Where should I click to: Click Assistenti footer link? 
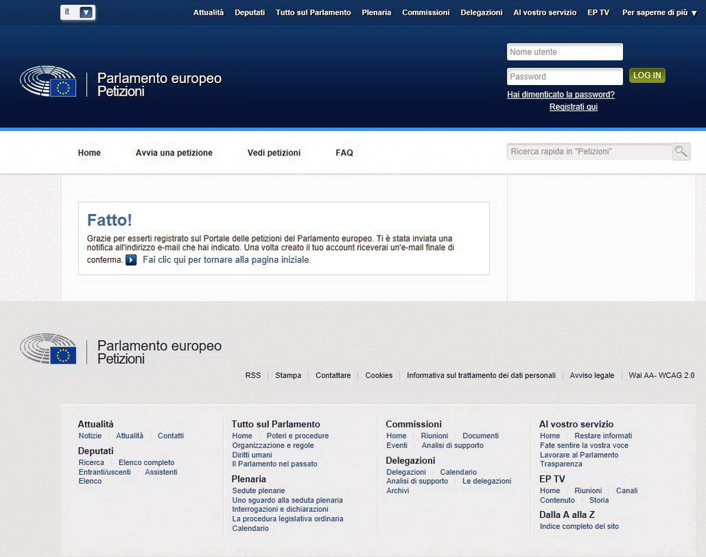pos(161,472)
